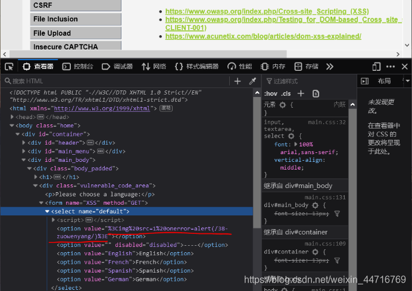Click the head ellipsis badge

(x=40, y=117)
